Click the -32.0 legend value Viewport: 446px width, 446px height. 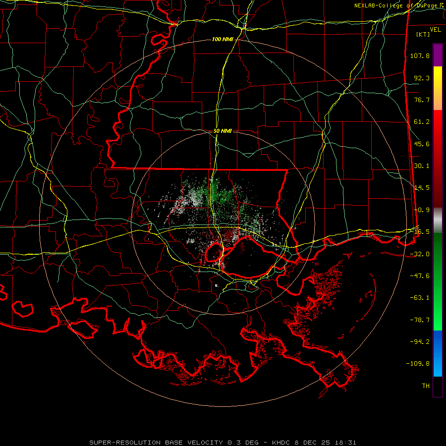420,254
